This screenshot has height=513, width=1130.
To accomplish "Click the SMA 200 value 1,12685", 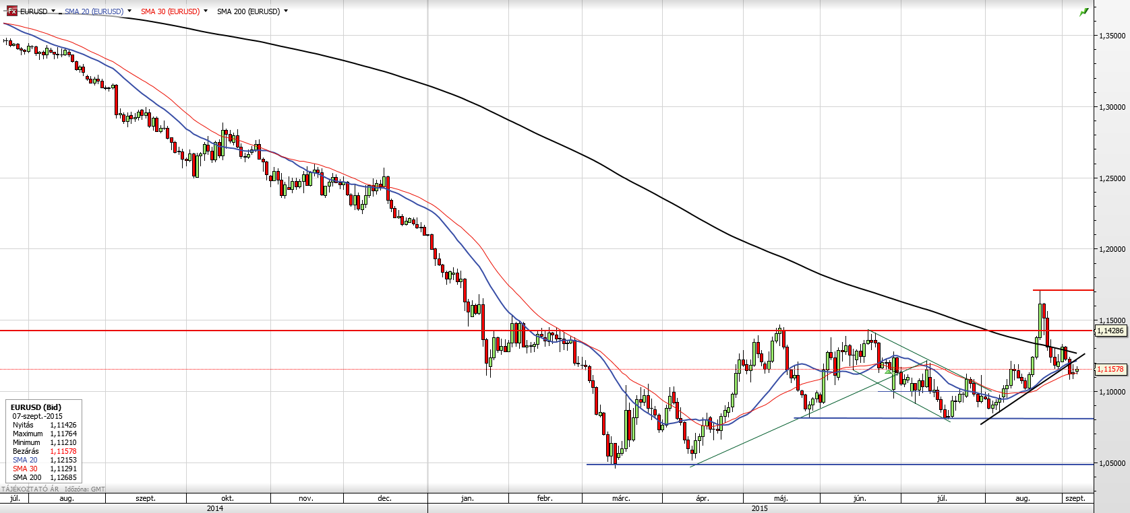I will (63, 477).
